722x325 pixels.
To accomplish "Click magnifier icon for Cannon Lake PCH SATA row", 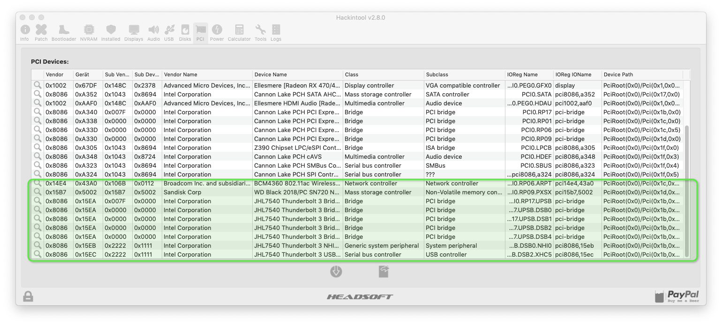I will pos(38,94).
